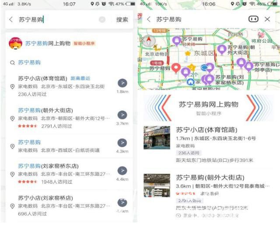280x226 pixels.
Task: Tap the 236人访问 tag
Action: pyautogui.click(x=189, y=153)
